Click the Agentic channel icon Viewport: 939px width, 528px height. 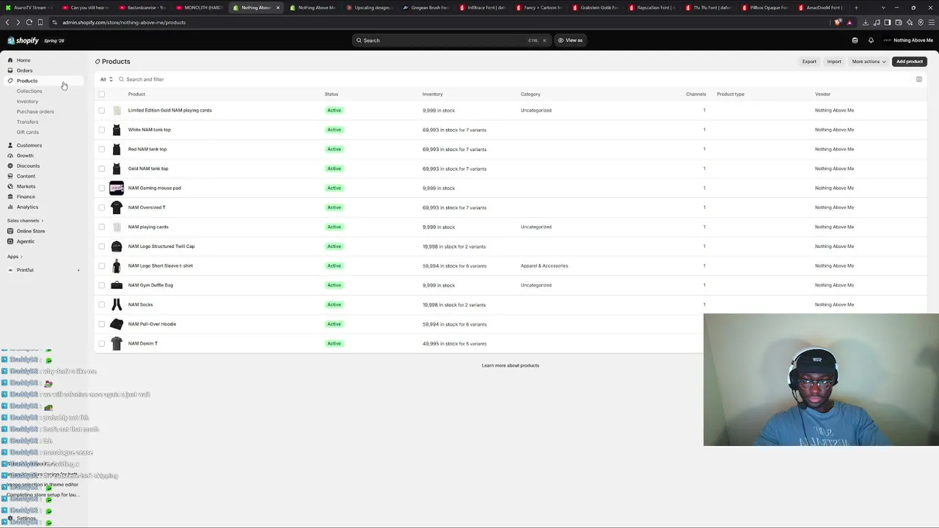pyautogui.click(x=10, y=241)
